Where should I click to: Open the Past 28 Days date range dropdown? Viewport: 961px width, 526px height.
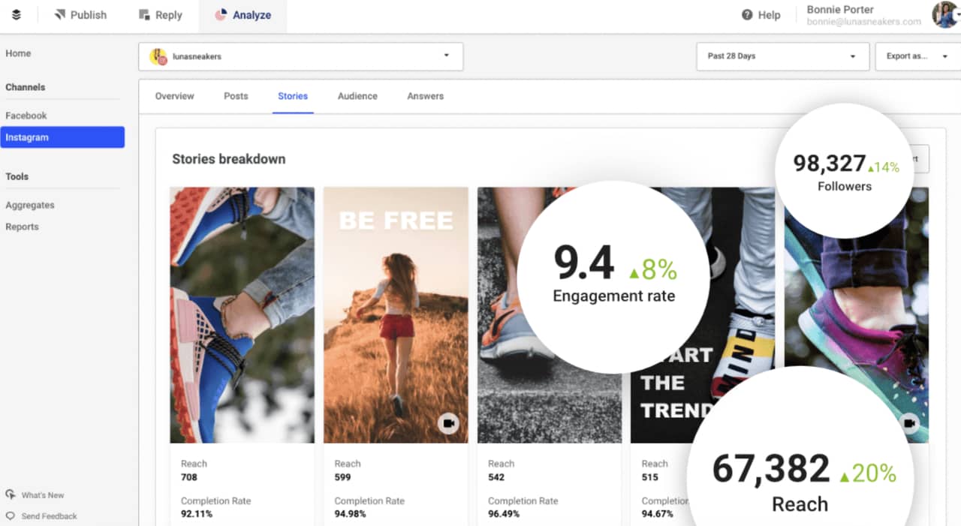[x=782, y=56]
